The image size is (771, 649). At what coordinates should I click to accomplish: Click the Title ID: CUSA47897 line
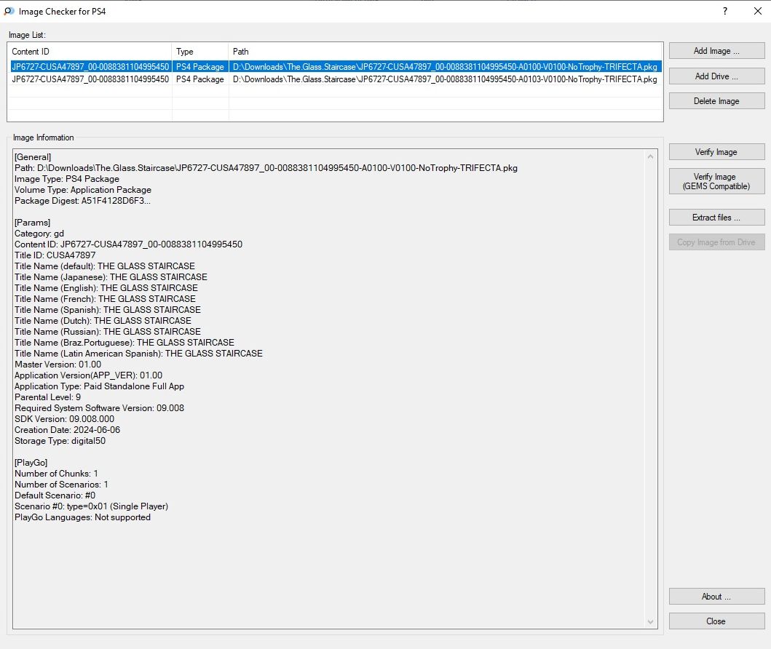coord(55,255)
